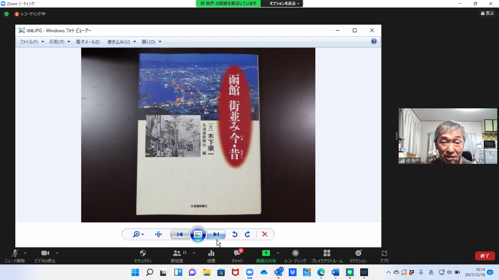The image size is (499, 280).
Task: Open Windows Start menu on taskbar
Action: click(x=135, y=272)
